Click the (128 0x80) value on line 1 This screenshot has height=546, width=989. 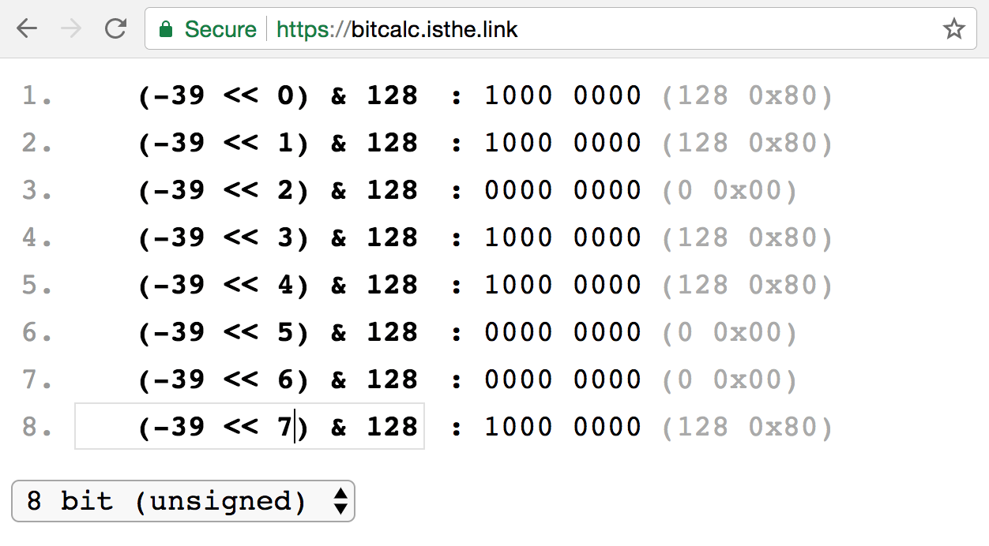(747, 95)
